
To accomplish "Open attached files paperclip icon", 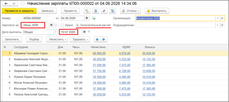I will click(x=104, y=11).
